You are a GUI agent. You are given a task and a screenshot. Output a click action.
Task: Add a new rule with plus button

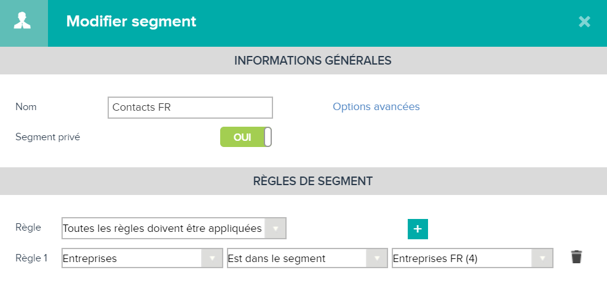(418, 229)
